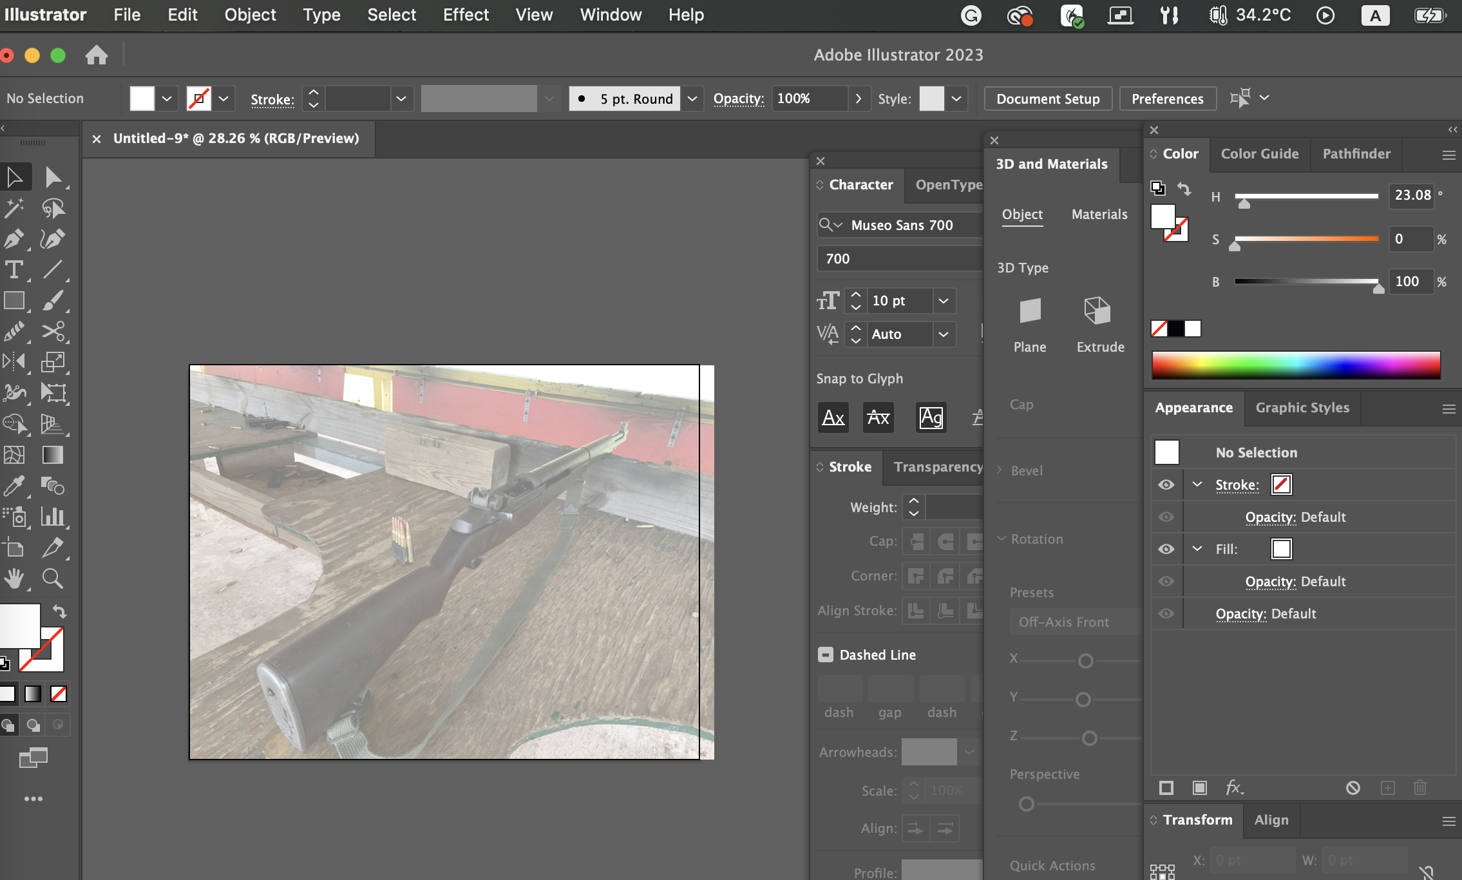Click the Document Setup button

tap(1048, 99)
